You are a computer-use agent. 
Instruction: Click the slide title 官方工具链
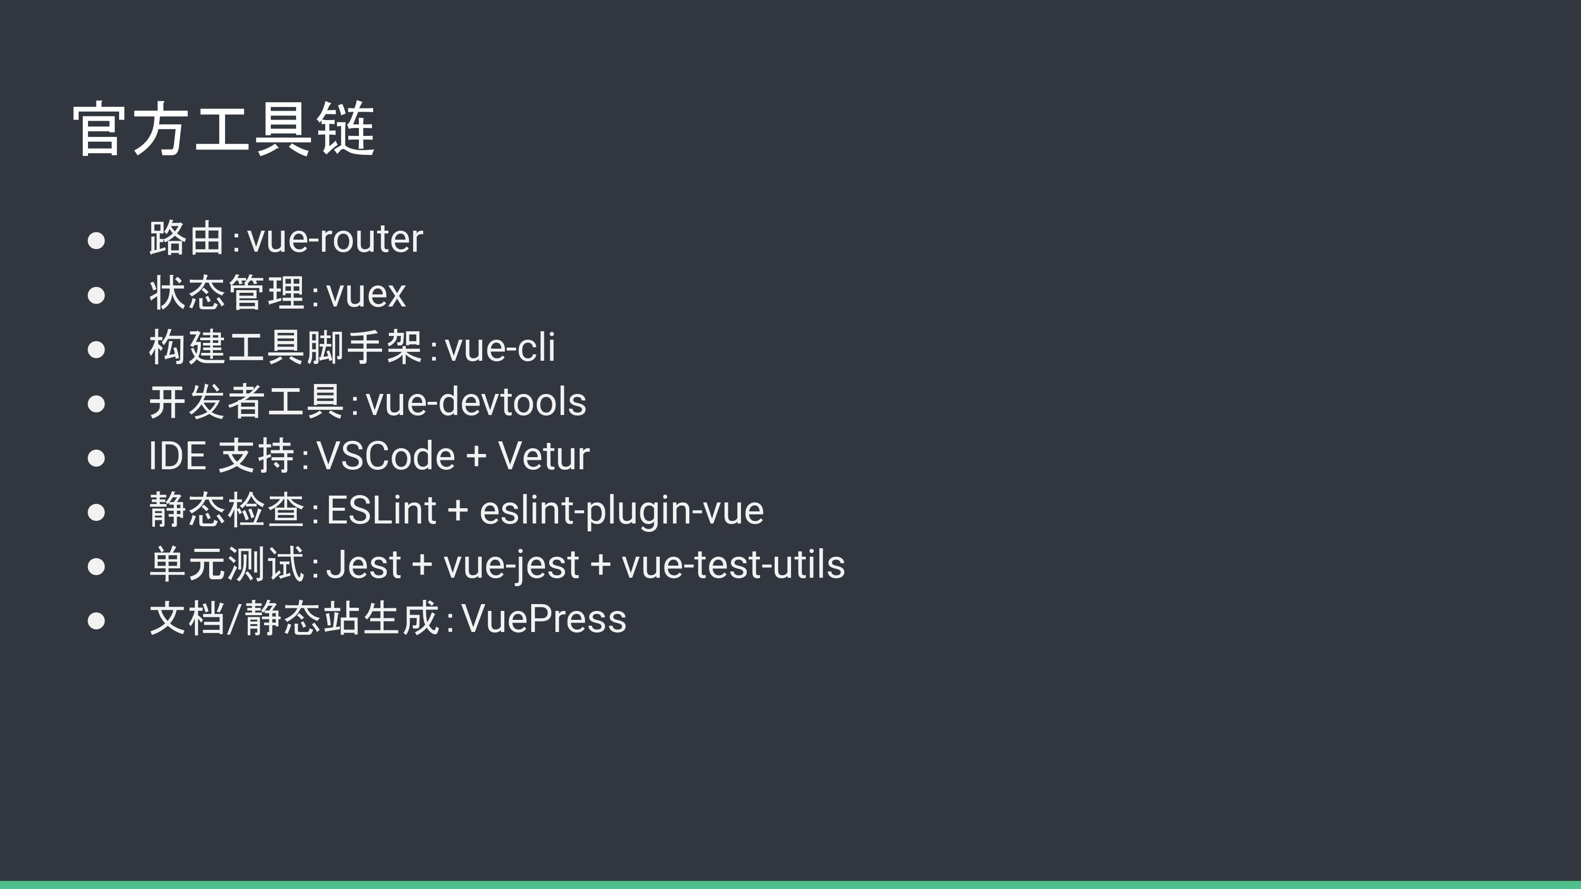coord(224,130)
